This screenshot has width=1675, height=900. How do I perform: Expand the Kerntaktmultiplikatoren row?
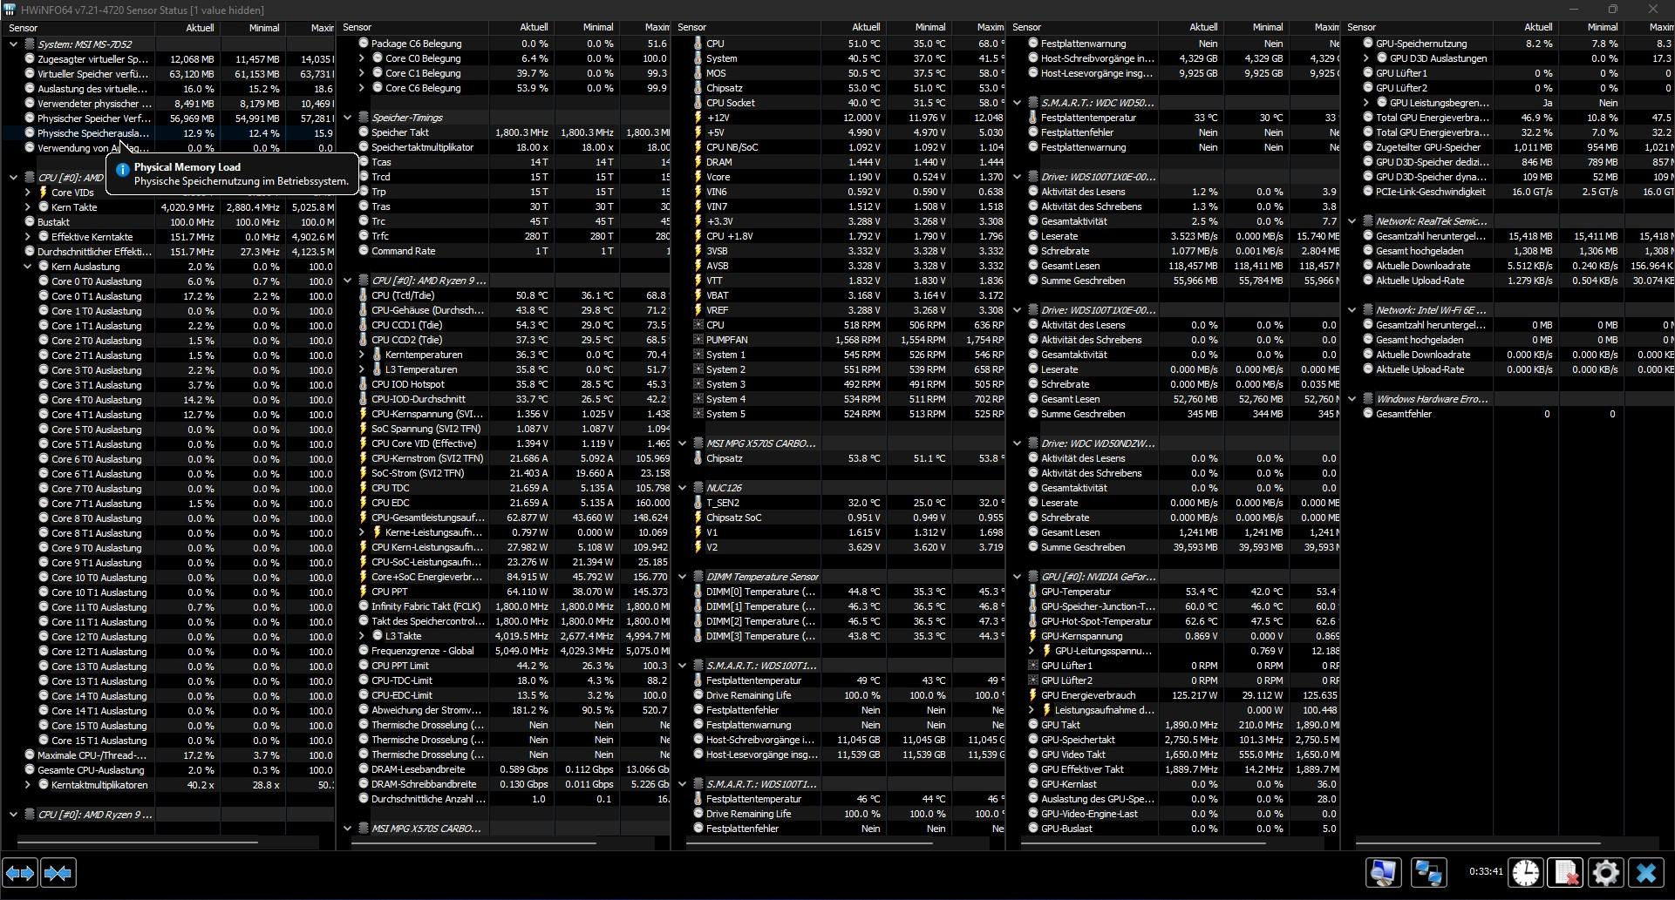tap(27, 785)
